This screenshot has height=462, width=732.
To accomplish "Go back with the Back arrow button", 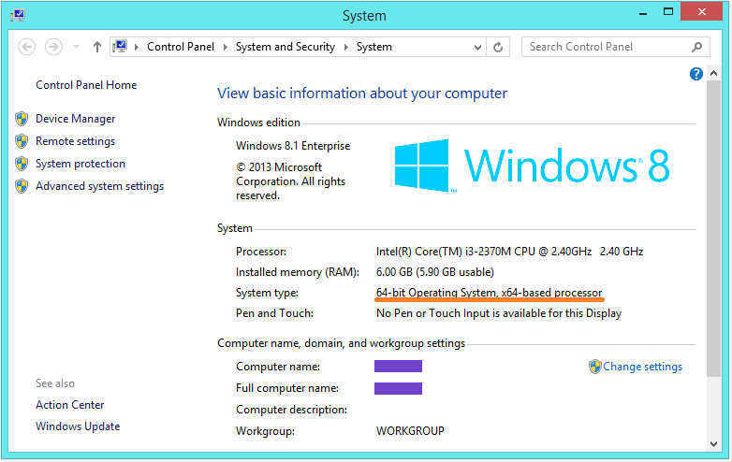I will click(26, 47).
